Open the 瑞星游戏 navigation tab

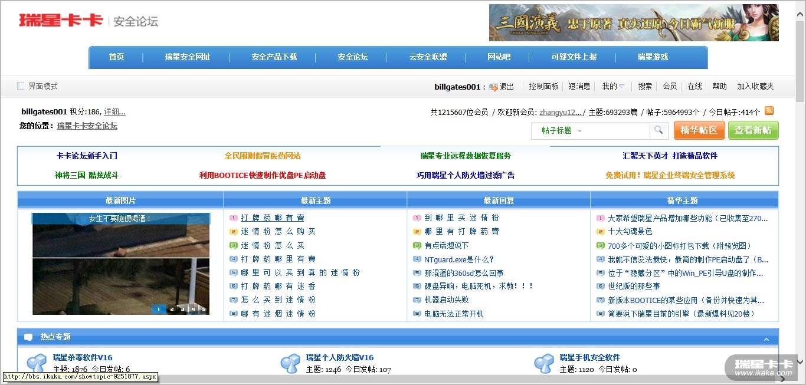click(x=653, y=57)
